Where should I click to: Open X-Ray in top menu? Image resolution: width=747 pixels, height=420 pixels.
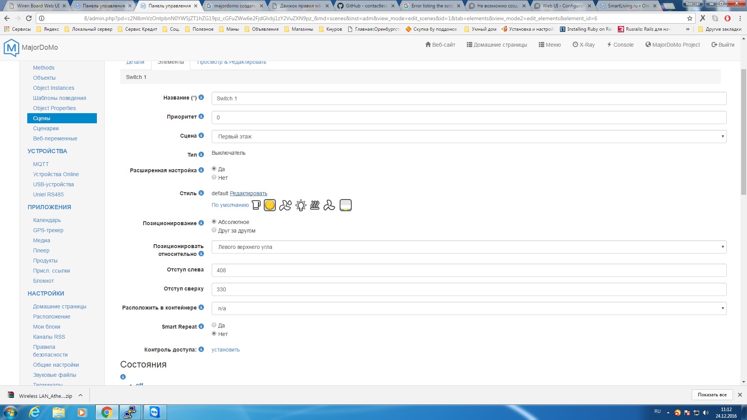click(584, 45)
